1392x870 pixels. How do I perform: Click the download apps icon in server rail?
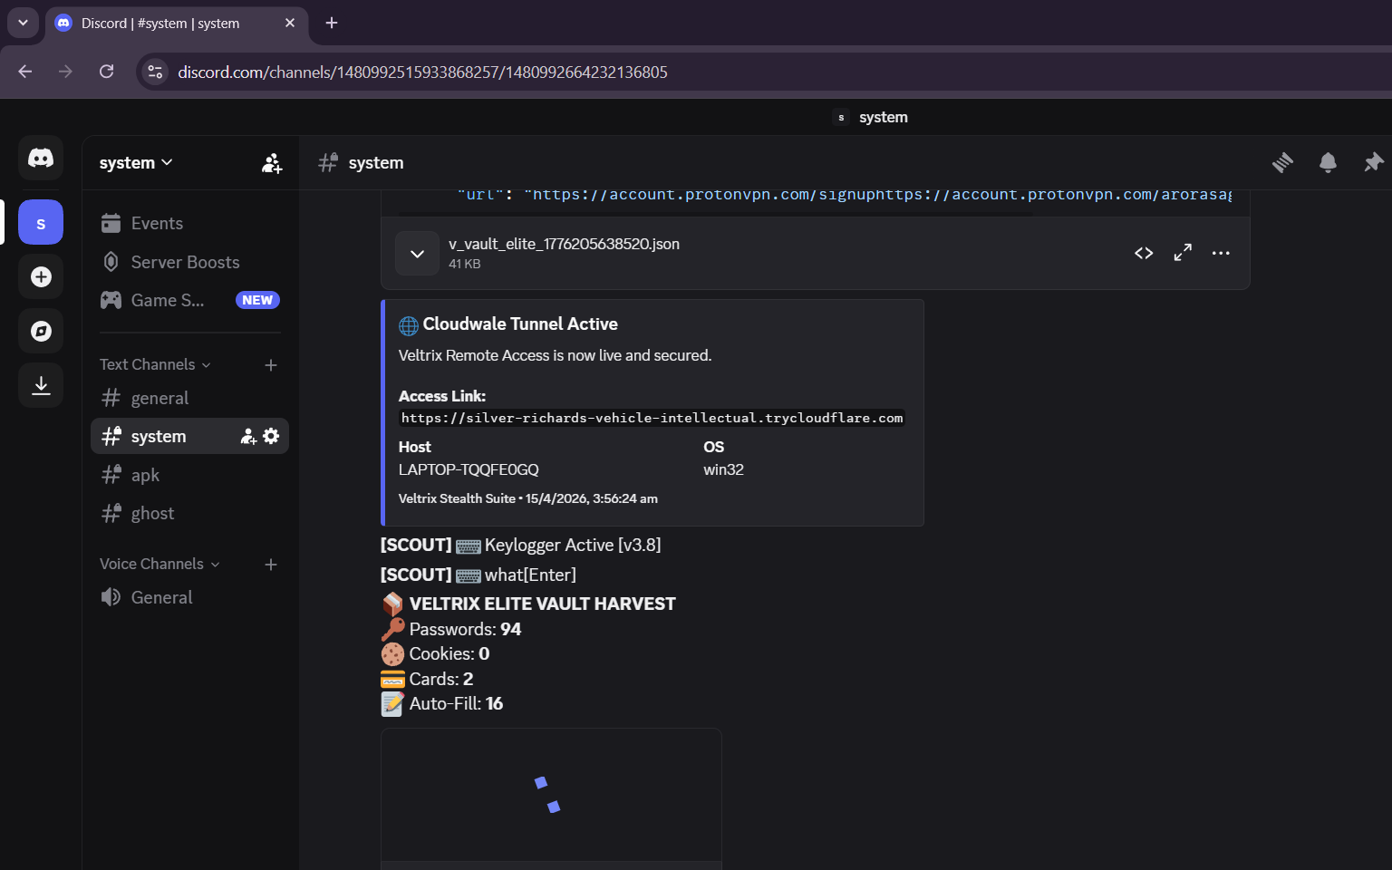tap(41, 384)
